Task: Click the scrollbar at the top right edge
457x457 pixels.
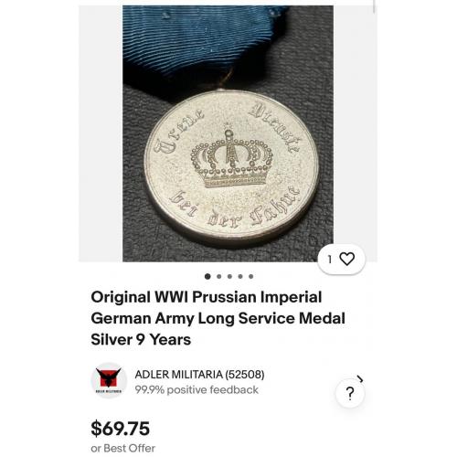Action: click(x=374, y=6)
